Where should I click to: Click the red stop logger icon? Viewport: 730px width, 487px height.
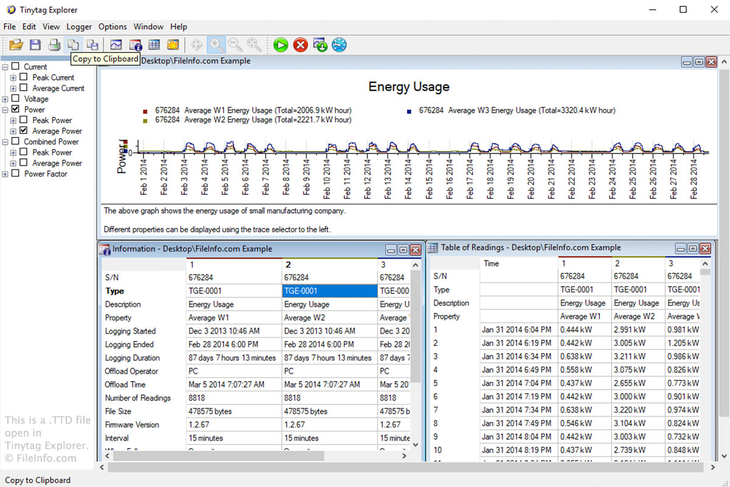coord(300,44)
